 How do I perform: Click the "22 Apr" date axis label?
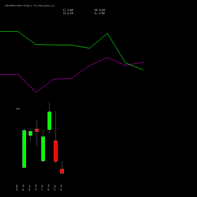pyautogui.click(x=61, y=188)
